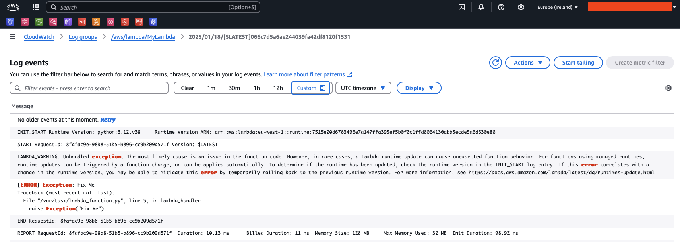Select the 12h time range
The height and width of the screenshot is (242, 680).
pyautogui.click(x=278, y=88)
